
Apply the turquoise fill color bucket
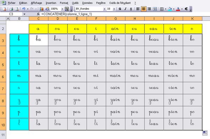point(170,9)
